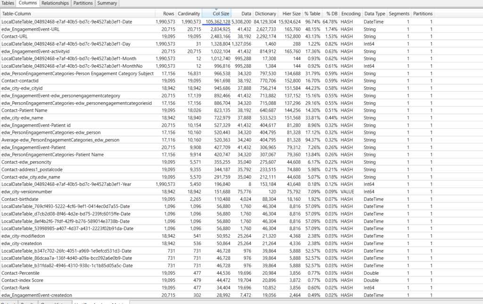483x304 pixels.
Task: Switch to the Tables tab
Action: coord(8,3)
